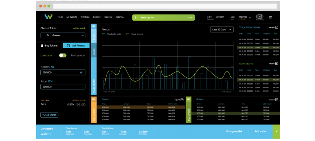
Task: Toggle the Total views legend swatch
Action: pos(128,34)
